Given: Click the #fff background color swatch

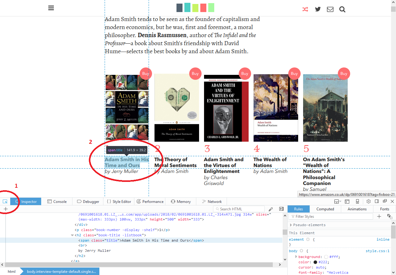Looking at the screenshot, I should point(326,257).
